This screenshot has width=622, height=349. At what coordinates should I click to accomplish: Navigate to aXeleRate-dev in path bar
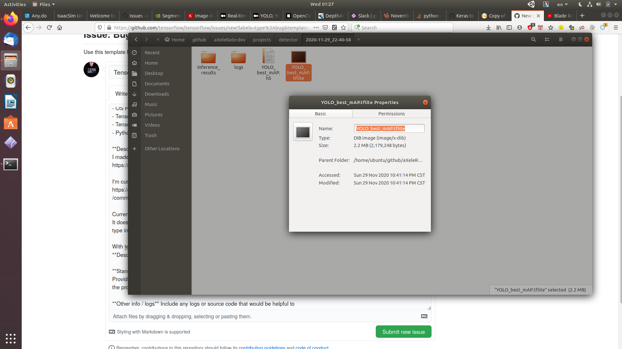coord(229,39)
